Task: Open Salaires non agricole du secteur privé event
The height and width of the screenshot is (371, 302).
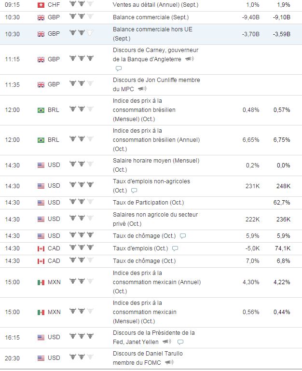Action: [155, 219]
